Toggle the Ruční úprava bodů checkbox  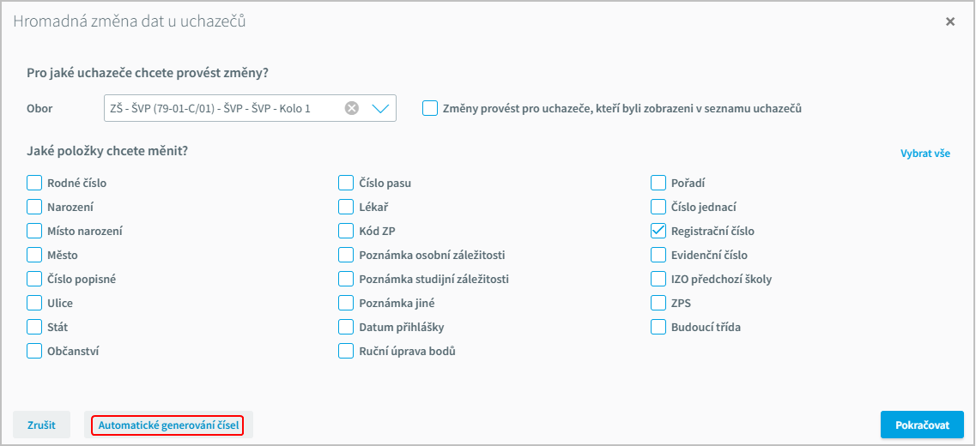(x=346, y=351)
